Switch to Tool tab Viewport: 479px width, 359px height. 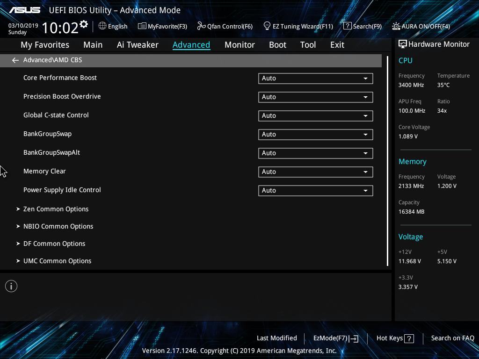point(308,45)
